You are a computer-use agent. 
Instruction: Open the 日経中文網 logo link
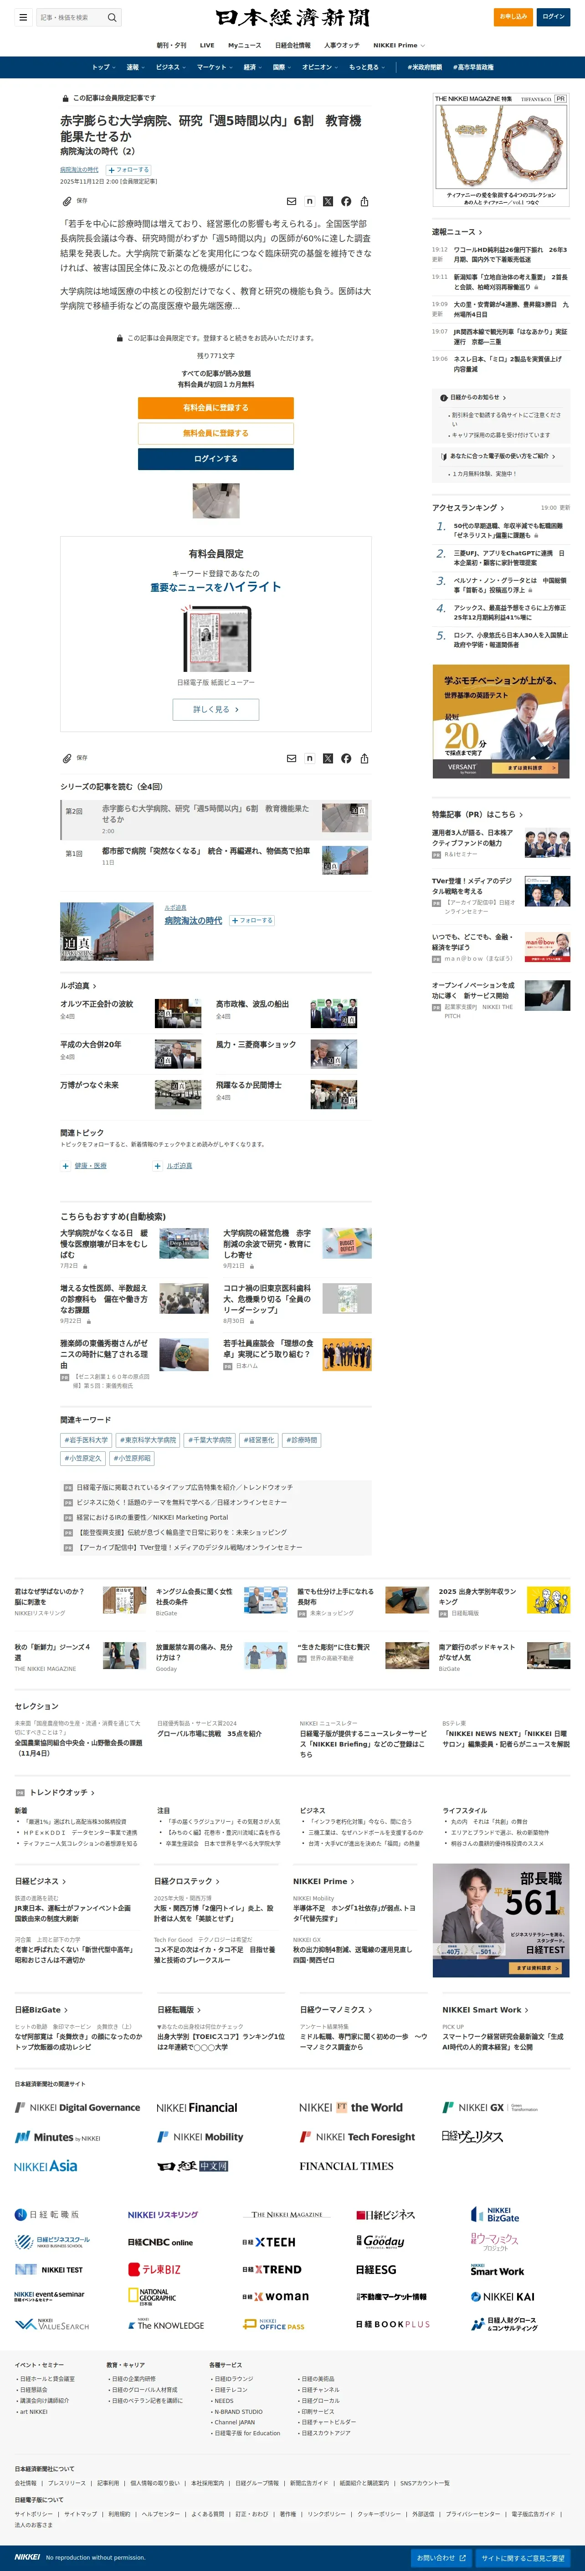[x=193, y=2166]
